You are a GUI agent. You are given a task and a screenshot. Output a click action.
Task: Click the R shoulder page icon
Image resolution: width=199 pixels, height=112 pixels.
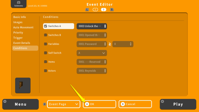click(x=112, y=10)
